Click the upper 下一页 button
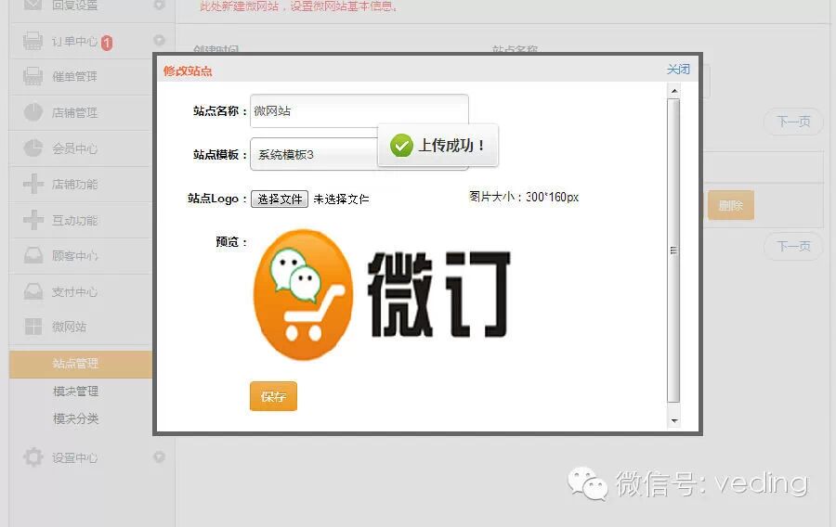 pyautogui.click(x=793, y=122)
